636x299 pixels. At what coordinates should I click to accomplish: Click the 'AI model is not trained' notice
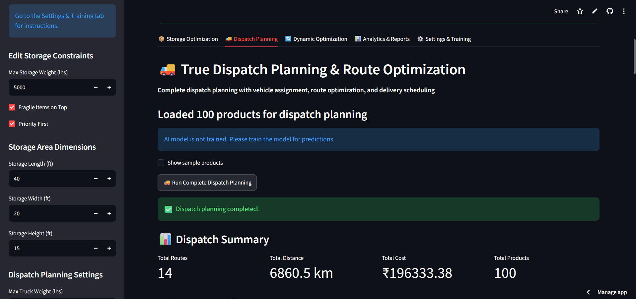point(379,139)
